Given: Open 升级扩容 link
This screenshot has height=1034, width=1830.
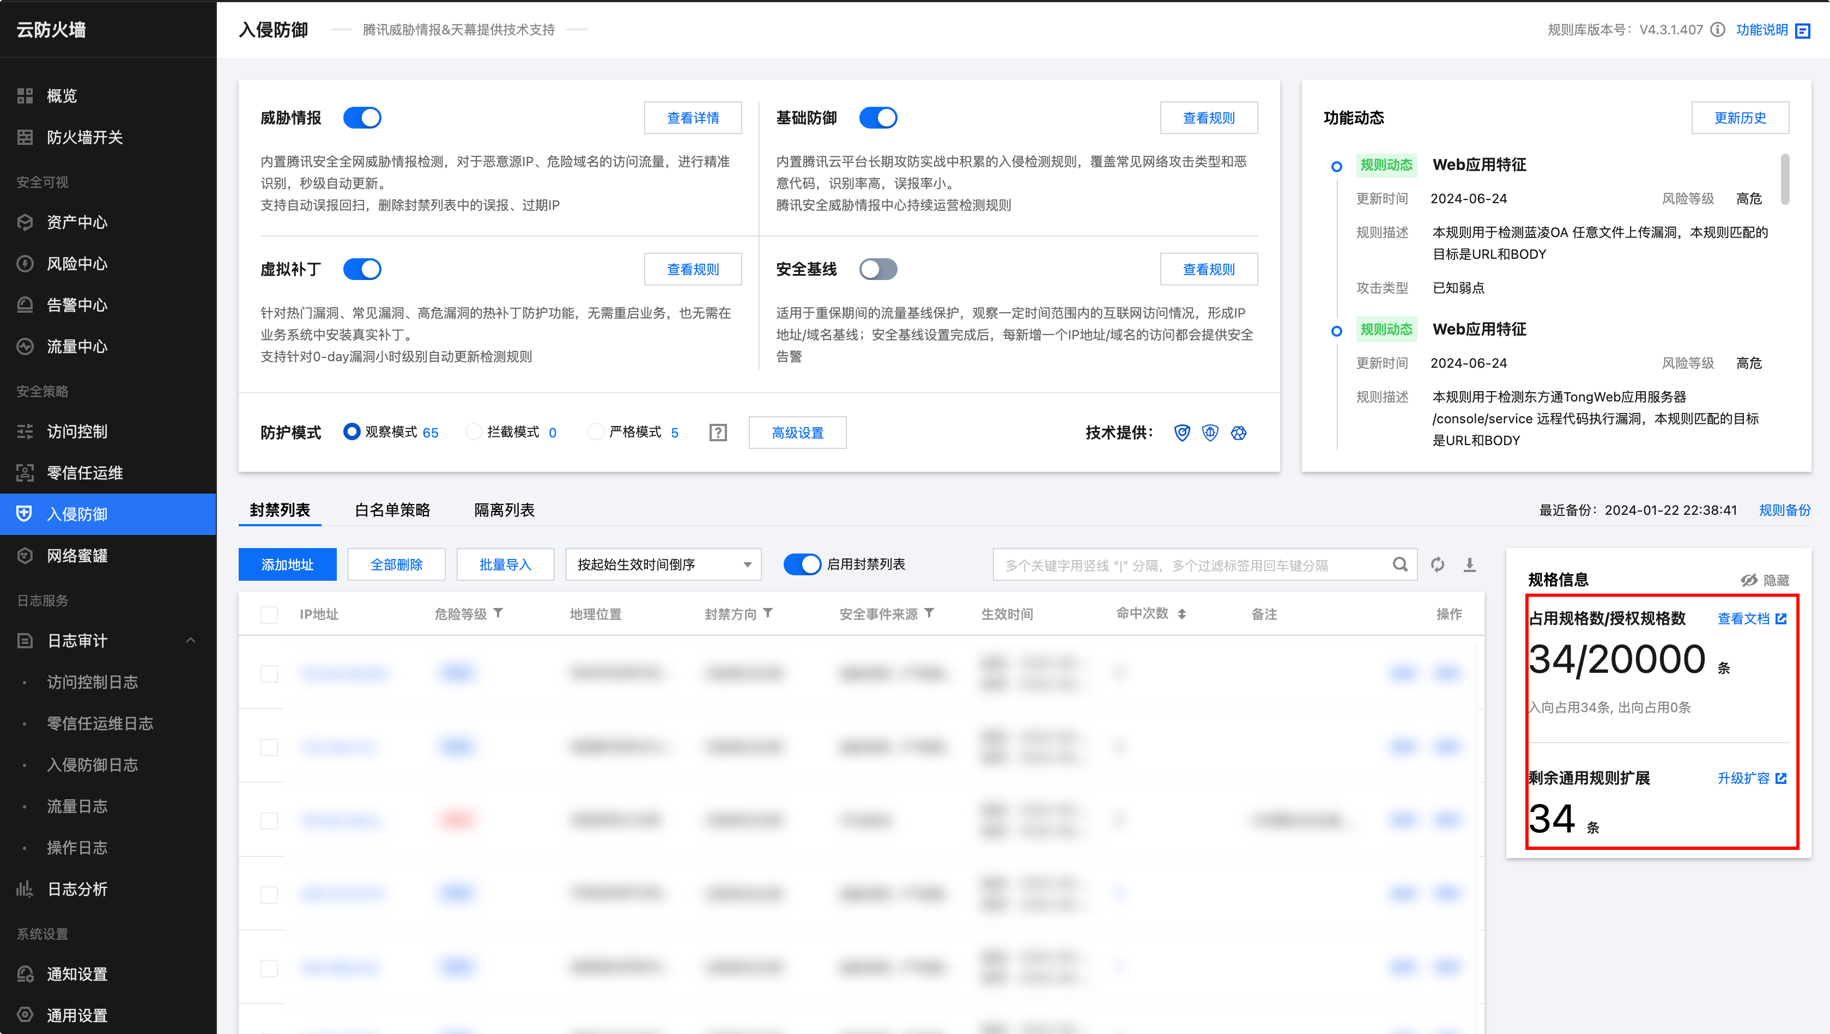Looking at the screenshot, I should click(x=1752, y=778).
